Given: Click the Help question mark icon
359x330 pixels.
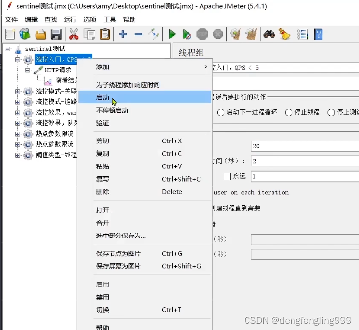Looking at the screenshot, I should 318,34.
